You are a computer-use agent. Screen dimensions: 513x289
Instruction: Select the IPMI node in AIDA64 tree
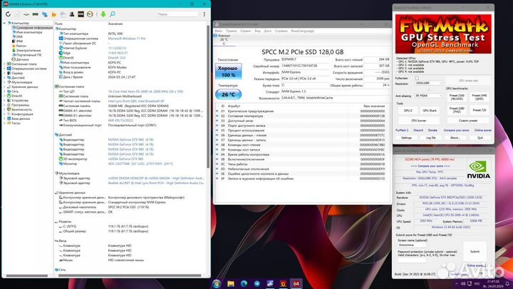pyautogui.click(x=19, y=41)
